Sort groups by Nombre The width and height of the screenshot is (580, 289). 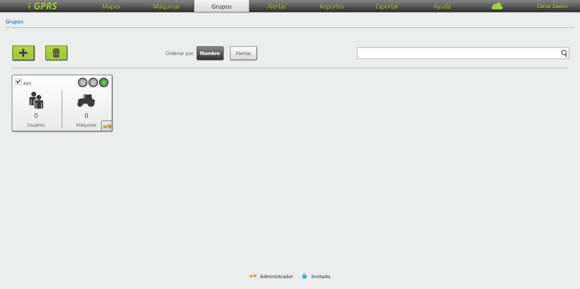(210, 53)
